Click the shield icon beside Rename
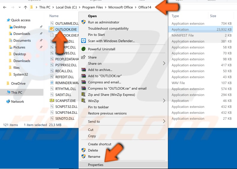This screenshot has height=169, width=237. [x=83, y=156]
